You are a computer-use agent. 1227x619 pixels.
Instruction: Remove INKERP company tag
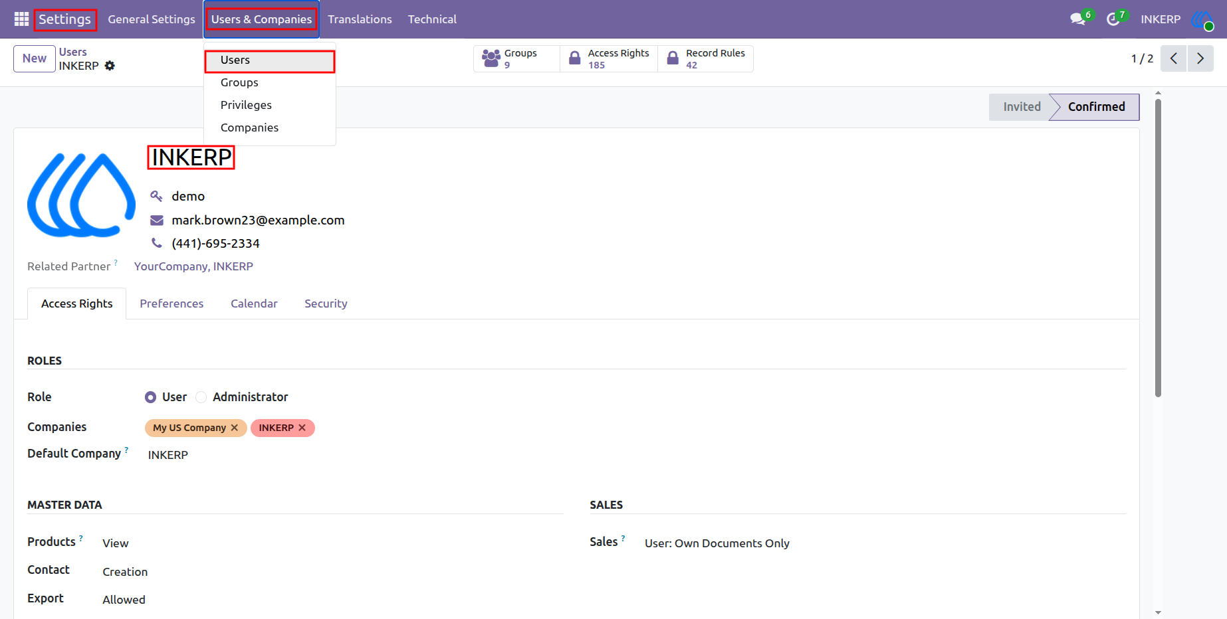pyautogui.click(x=302, y=428)
